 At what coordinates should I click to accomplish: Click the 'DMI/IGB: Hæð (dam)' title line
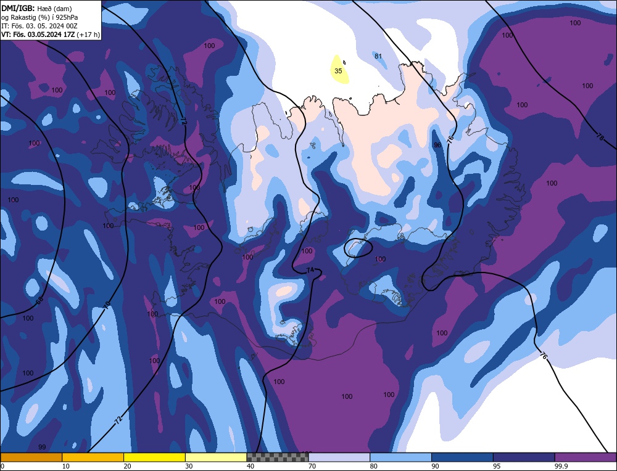click(x=36, y=8)
